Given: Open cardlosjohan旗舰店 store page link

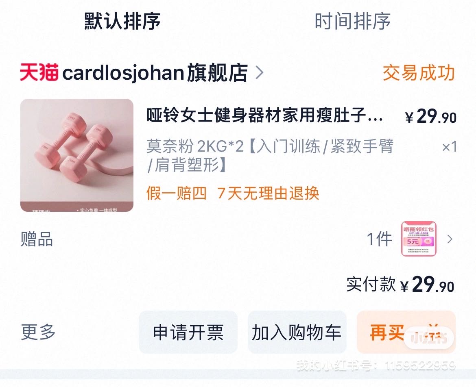Looking at the screenshot, I should [155, 73].
